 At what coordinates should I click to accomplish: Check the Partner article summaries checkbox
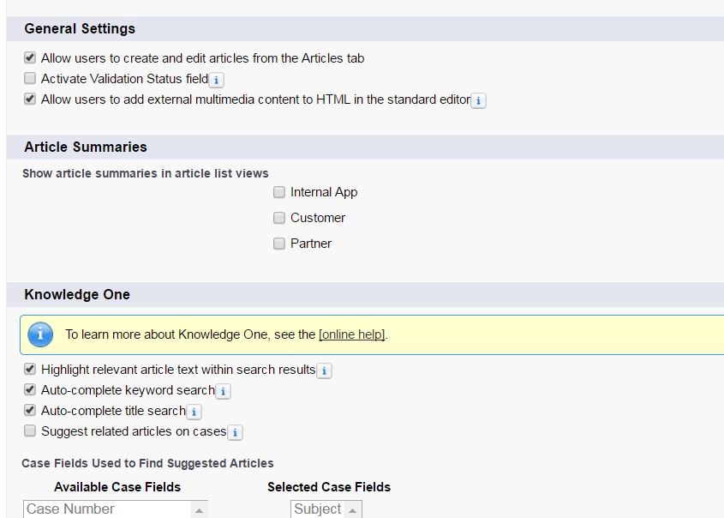pos(279,244)
